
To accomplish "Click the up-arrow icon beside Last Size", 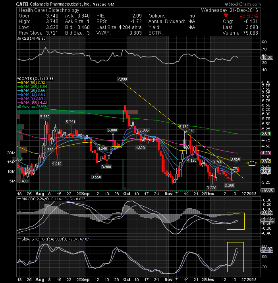I will click(x=120, y=27).
